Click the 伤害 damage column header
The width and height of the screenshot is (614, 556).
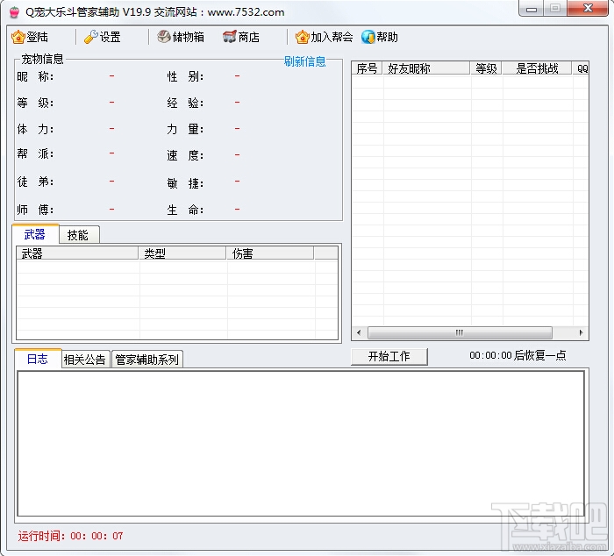click(x=270, y=253)
